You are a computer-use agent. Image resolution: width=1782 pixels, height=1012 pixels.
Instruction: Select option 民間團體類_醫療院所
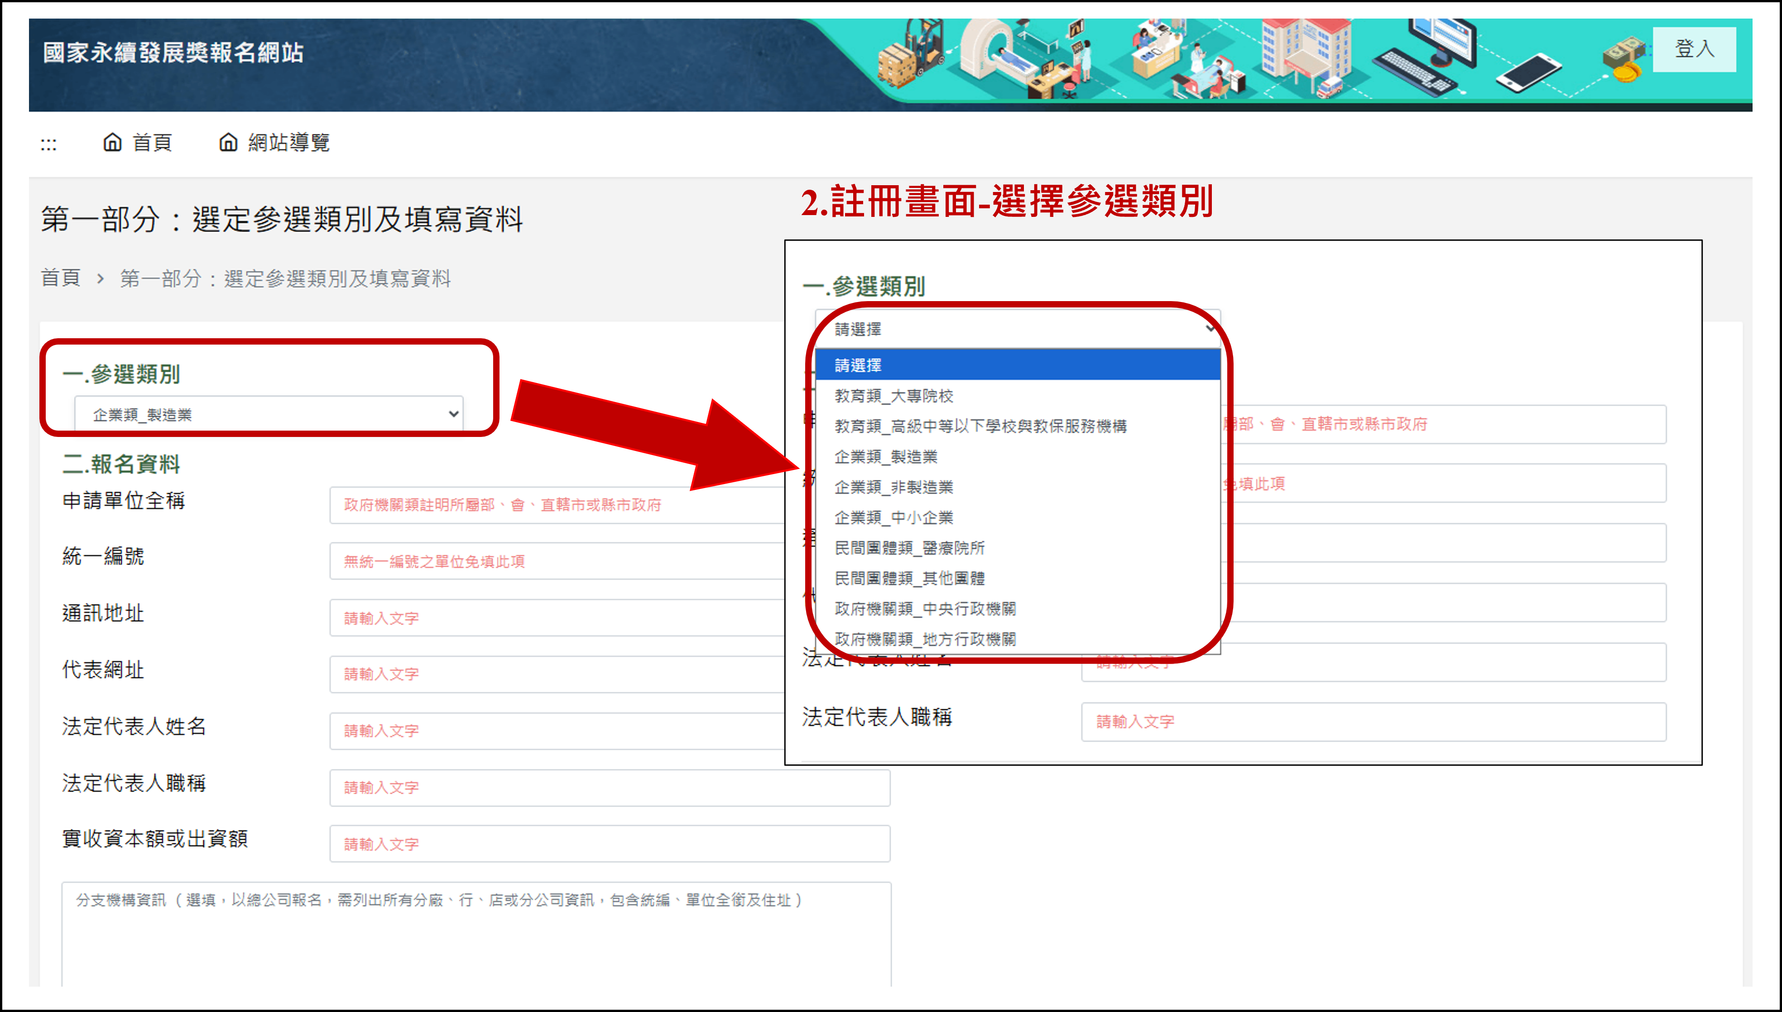1018,548
